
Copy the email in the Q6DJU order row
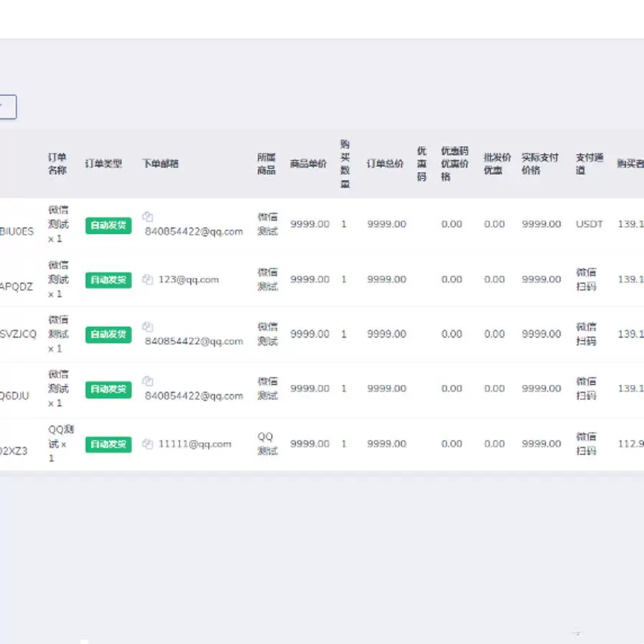[x=148, y=381]
